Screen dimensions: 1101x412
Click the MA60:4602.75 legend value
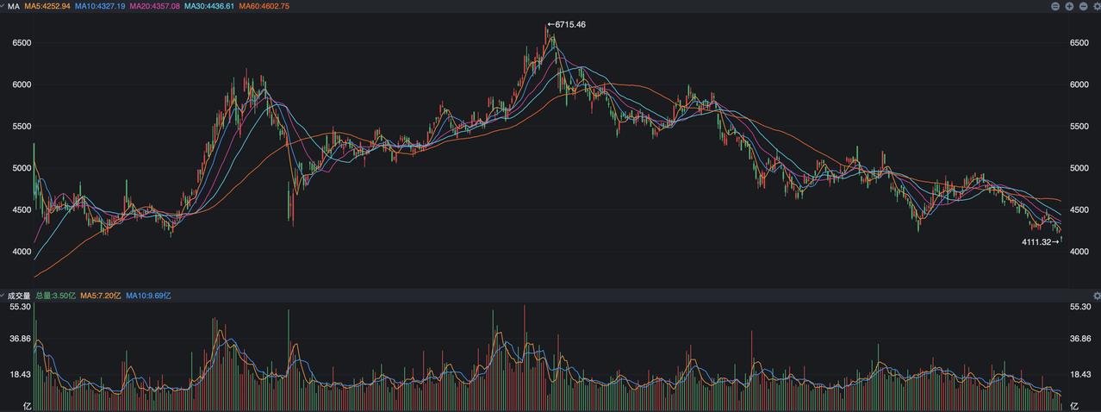pyautogui.click(x=264, y=6)
